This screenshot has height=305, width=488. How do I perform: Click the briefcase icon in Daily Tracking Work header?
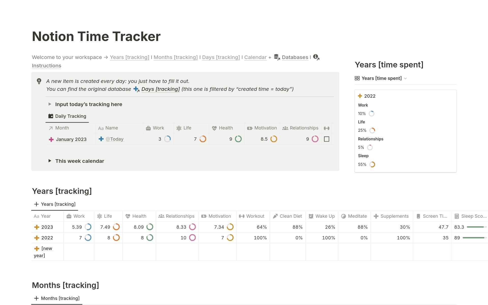click(x=148, y=128)
